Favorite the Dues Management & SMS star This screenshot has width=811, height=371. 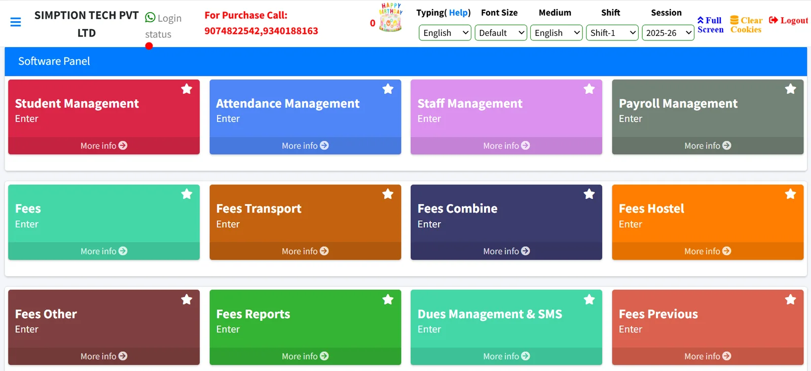tap(589, 300)
